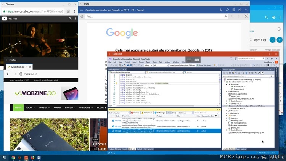Click the OPINII link on MOBzine
Image resolution: width=286 pixels, height=161 pixels.
click(57, 108)
